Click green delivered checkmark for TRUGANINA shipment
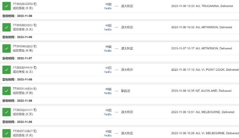 [7, 6]
